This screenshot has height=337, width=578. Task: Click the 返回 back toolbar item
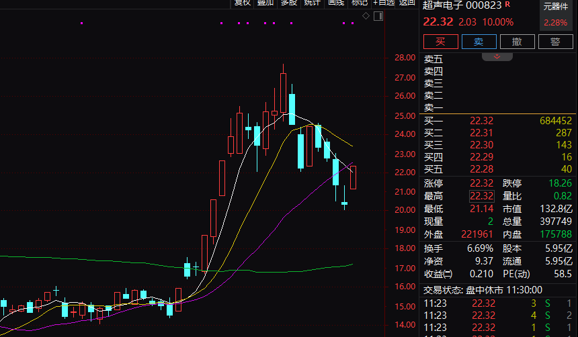(407, 3)
